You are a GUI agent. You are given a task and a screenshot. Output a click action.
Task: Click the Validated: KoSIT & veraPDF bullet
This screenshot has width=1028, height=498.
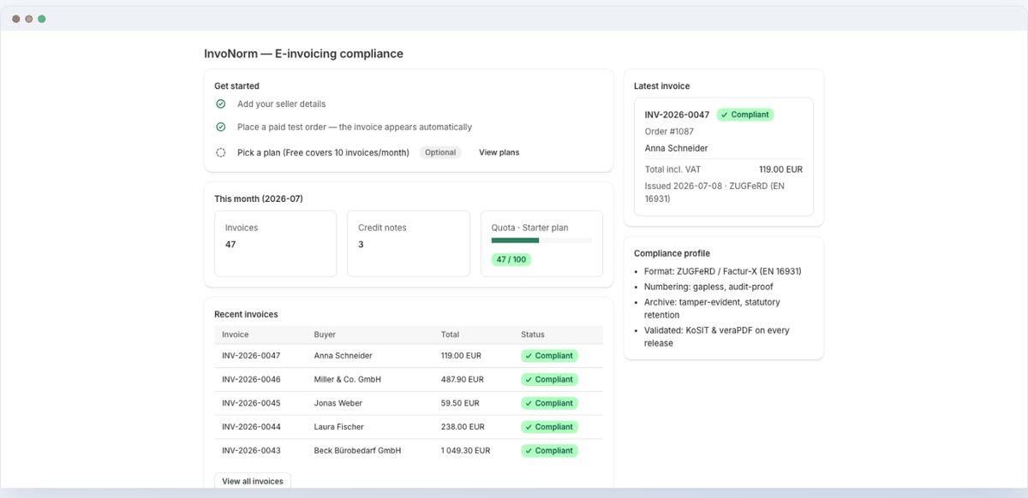(717, 336)
